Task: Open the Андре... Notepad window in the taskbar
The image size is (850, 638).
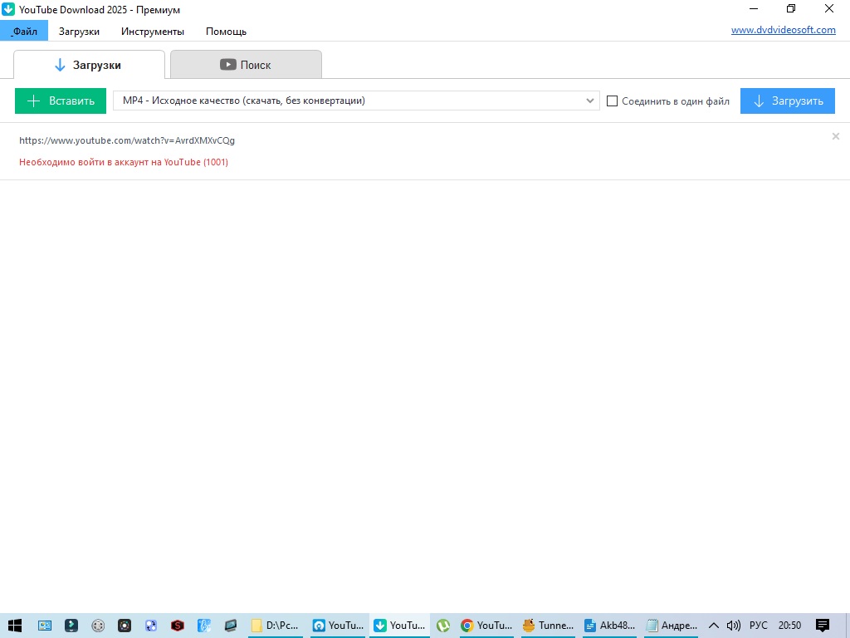Action: tap(672, 626)
